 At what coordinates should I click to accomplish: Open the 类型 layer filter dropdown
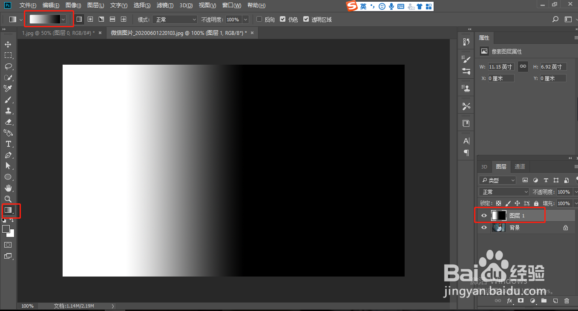[497, 180]
